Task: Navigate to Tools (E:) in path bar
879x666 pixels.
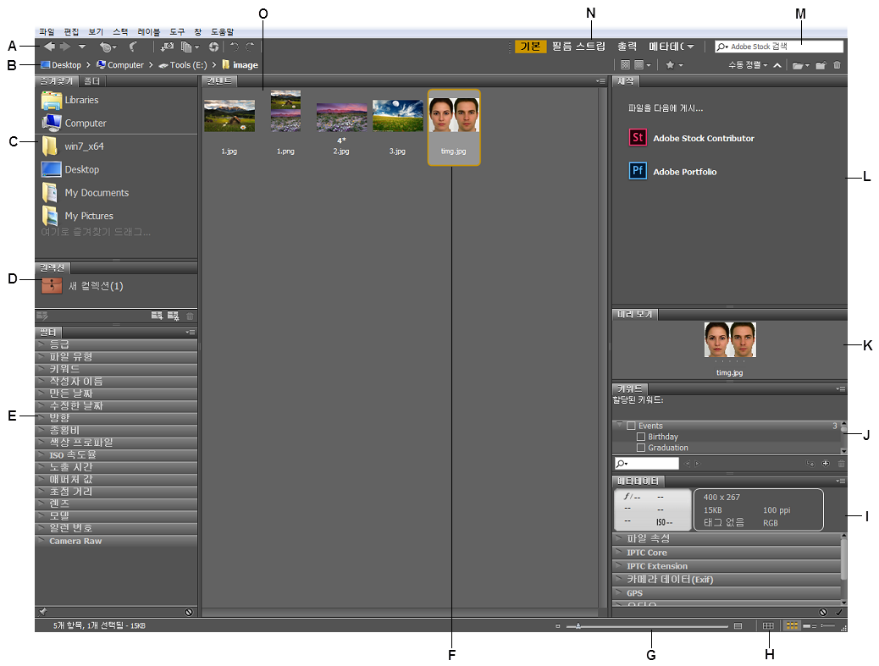Action: [x=183, y=65]
